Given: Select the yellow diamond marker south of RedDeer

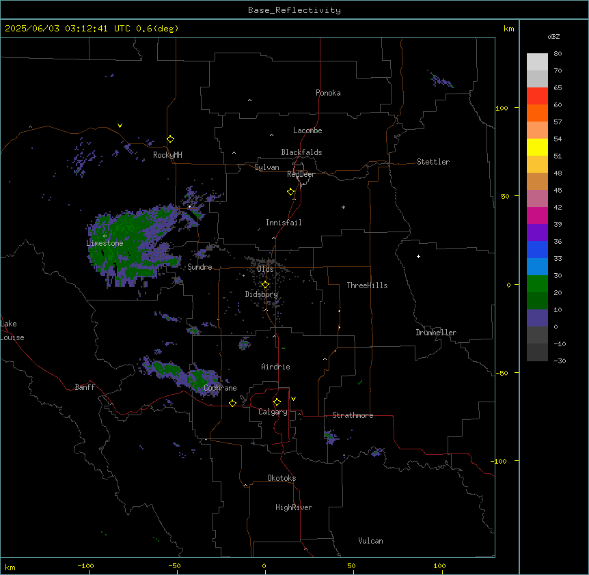Looking at the screenshot, I should click(x=291, y=192).
